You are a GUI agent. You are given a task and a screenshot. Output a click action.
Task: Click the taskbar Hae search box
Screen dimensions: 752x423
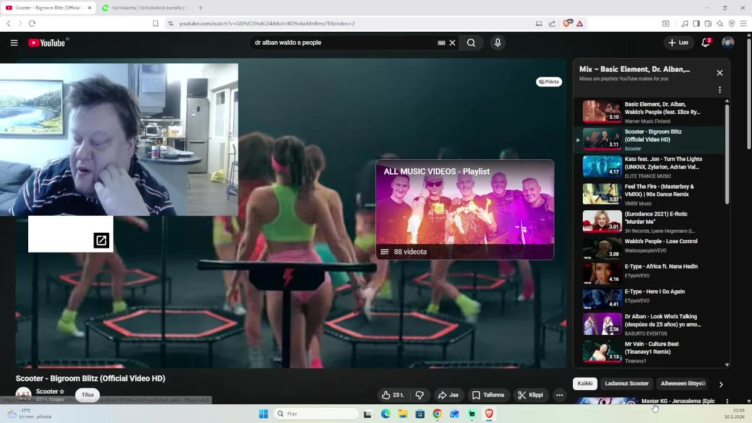click(x=316, y=414)
